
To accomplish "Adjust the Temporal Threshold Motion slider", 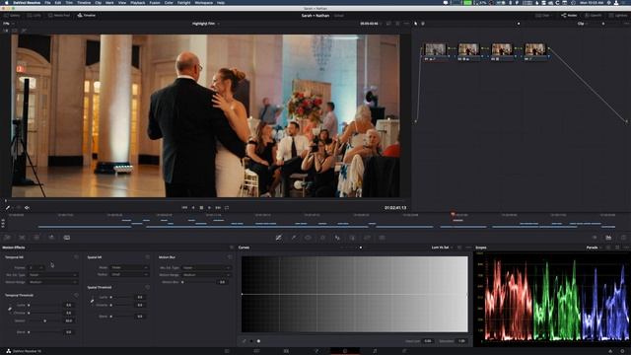I will (45, 320).
